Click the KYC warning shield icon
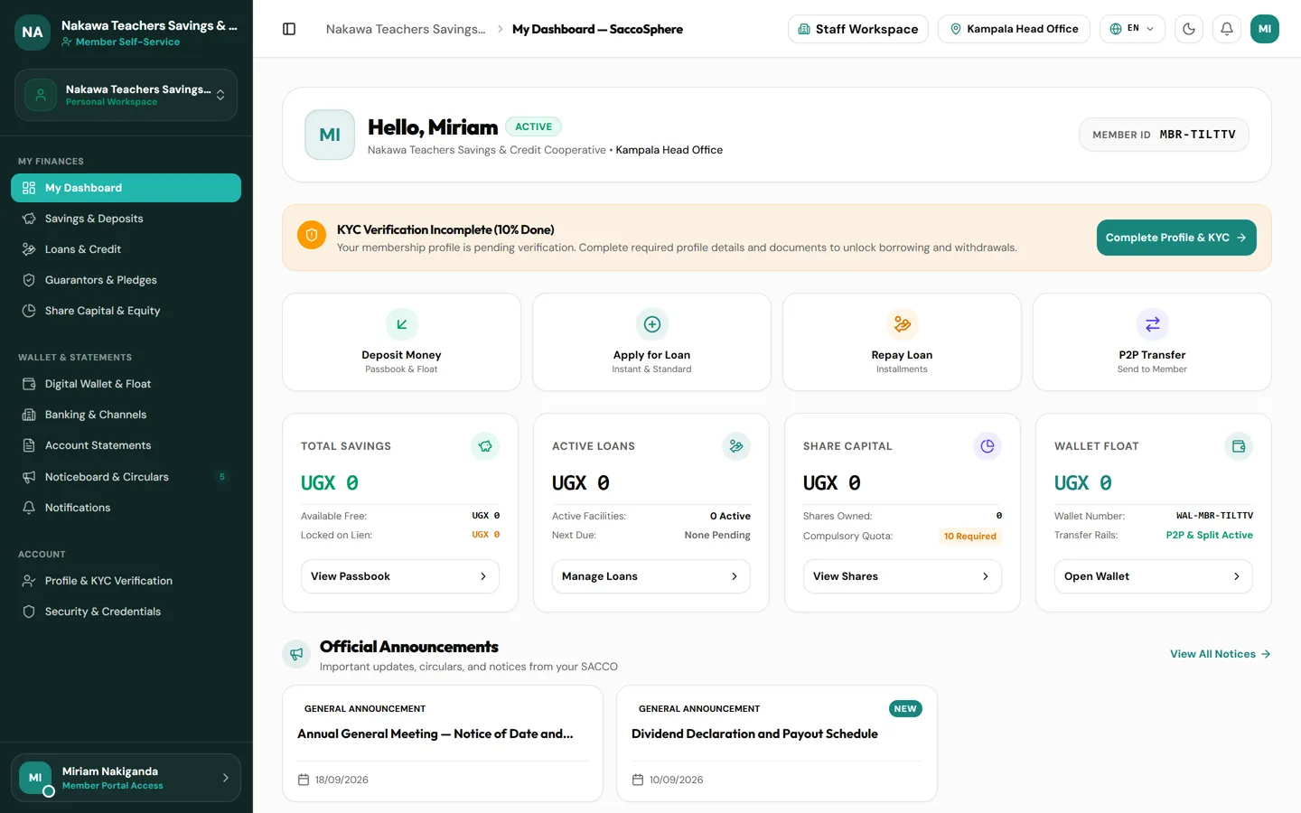The image size is (1301, 813). point(312,235)
